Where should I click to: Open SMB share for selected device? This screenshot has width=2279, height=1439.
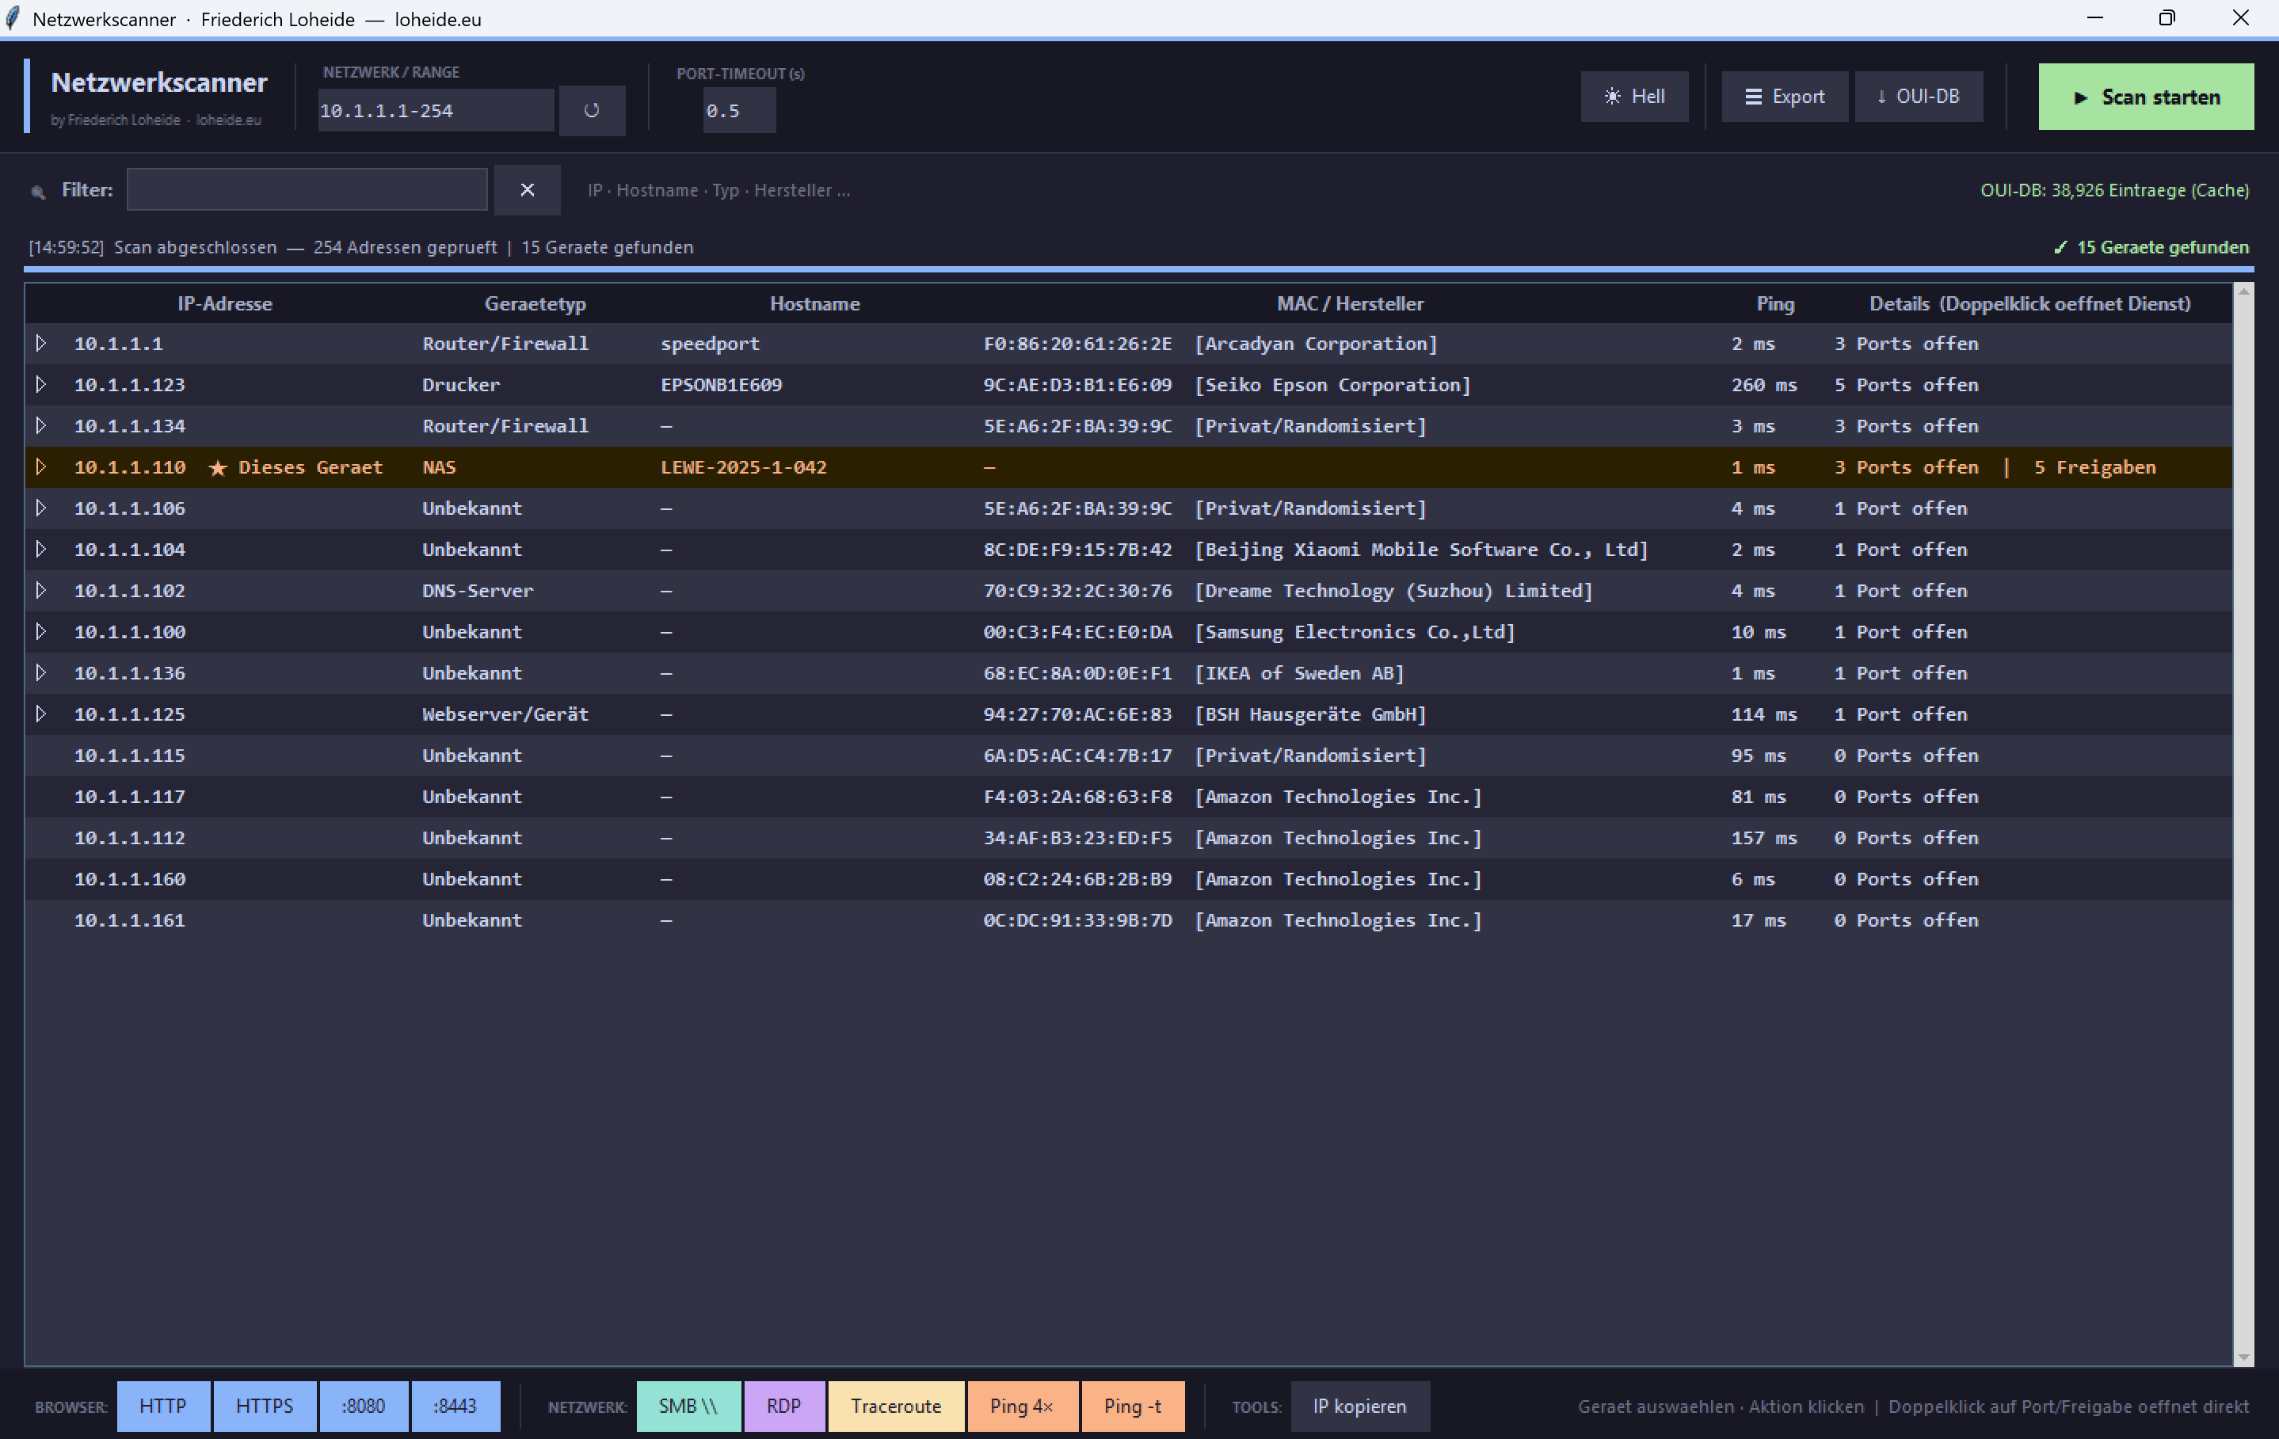(688, 1406)
